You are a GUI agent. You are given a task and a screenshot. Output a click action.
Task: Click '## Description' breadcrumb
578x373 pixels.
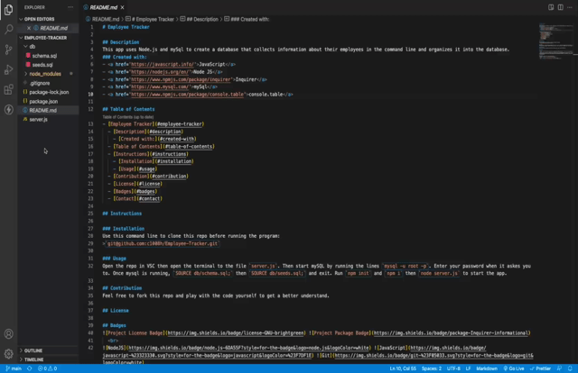pos(199,19)
